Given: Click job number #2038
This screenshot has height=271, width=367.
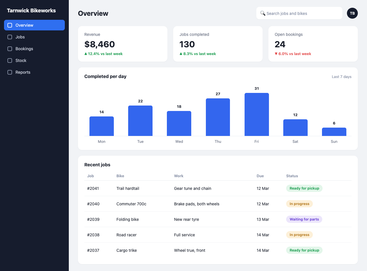Looking at the screenshot, I should pos(93,235).
